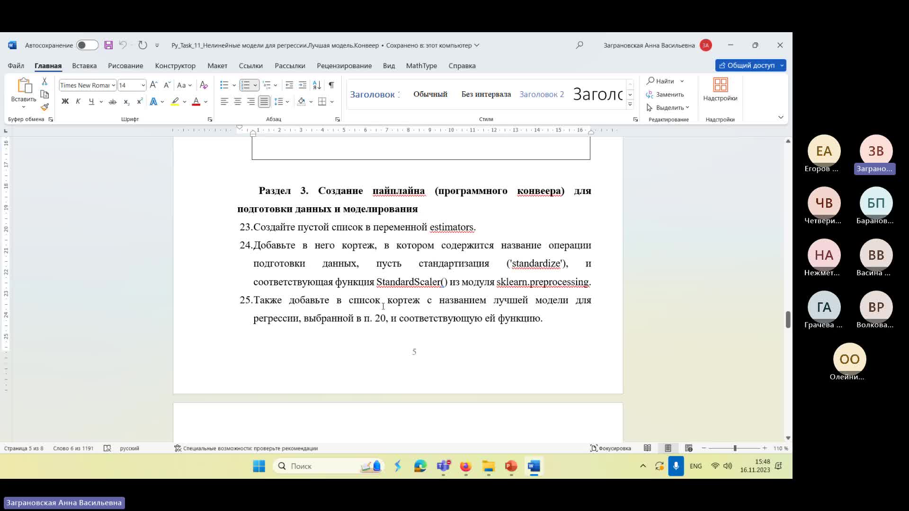Open Windows Start menu
The image size is (909, 511).
(259, 466)
